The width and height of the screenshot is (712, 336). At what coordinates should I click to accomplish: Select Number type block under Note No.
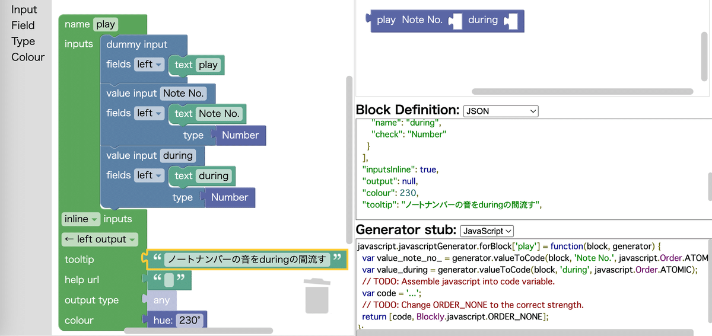click(240, 135)
